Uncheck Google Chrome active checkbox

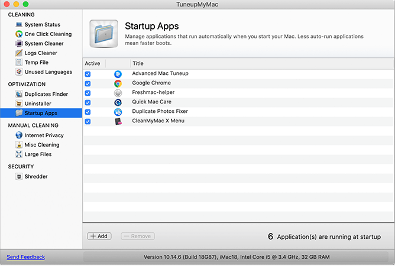coord(88,83)
